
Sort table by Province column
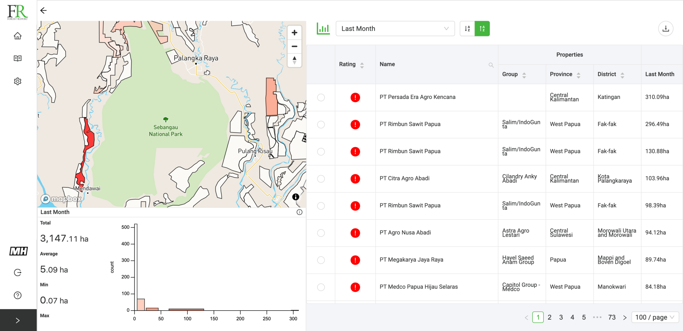pyautogui.click(x=578, y=74)
